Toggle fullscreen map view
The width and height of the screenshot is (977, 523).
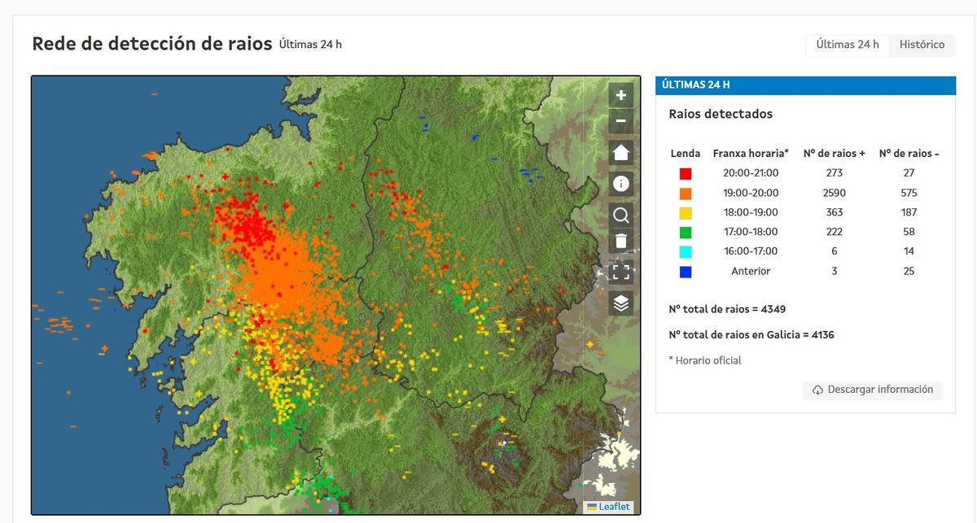(x=620, y=272)
